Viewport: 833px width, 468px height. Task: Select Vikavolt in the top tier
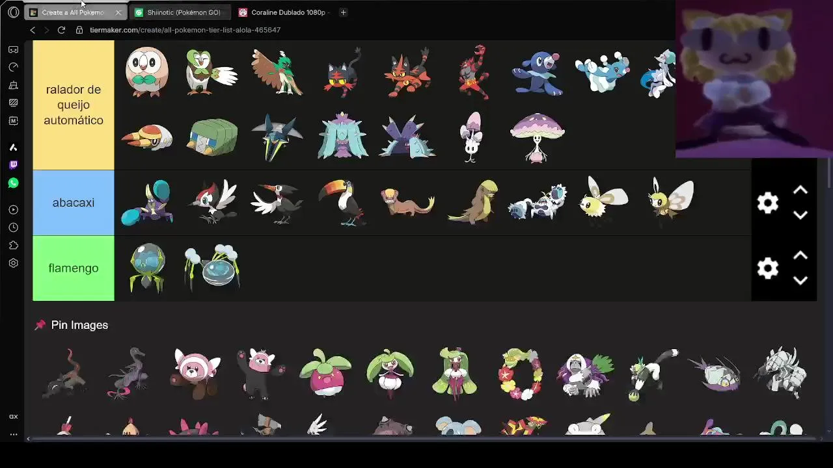pyautogui.click(x=277, y=137)
